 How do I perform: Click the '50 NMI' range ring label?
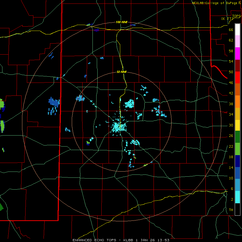click(x=122, y=72)
